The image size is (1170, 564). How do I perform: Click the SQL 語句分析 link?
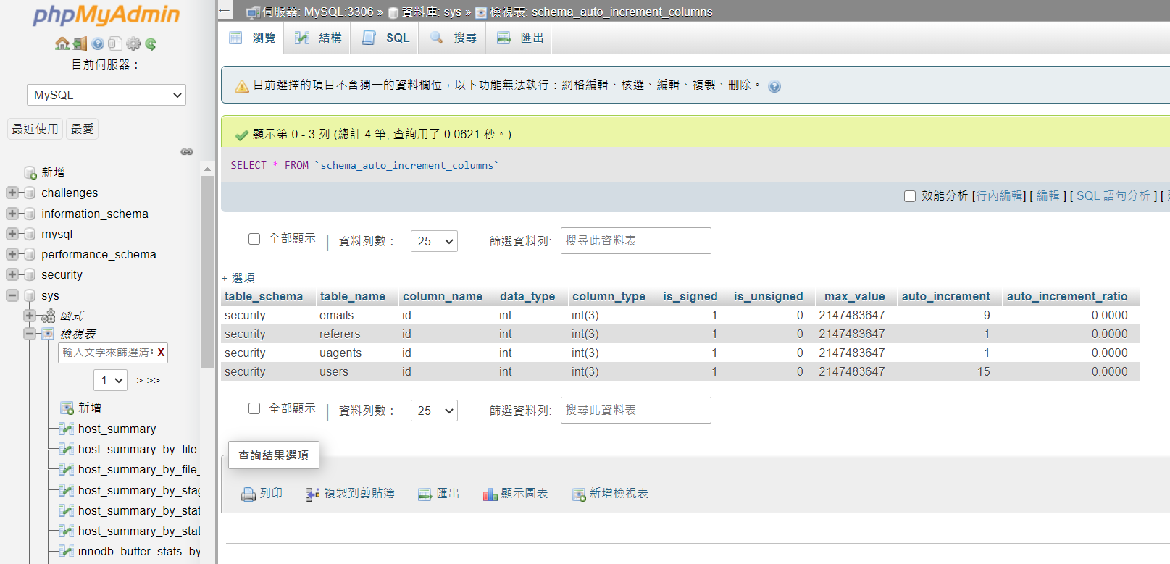point(1113,195)
